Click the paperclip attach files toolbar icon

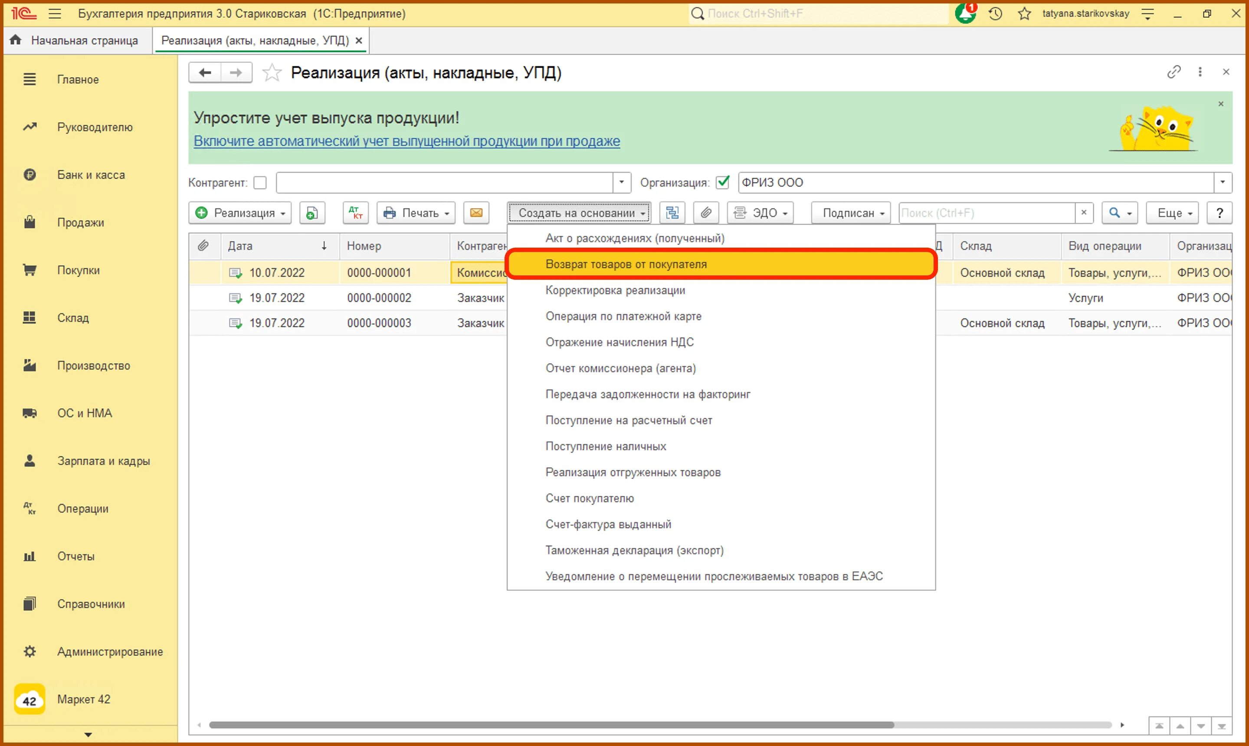click(705, 213)
